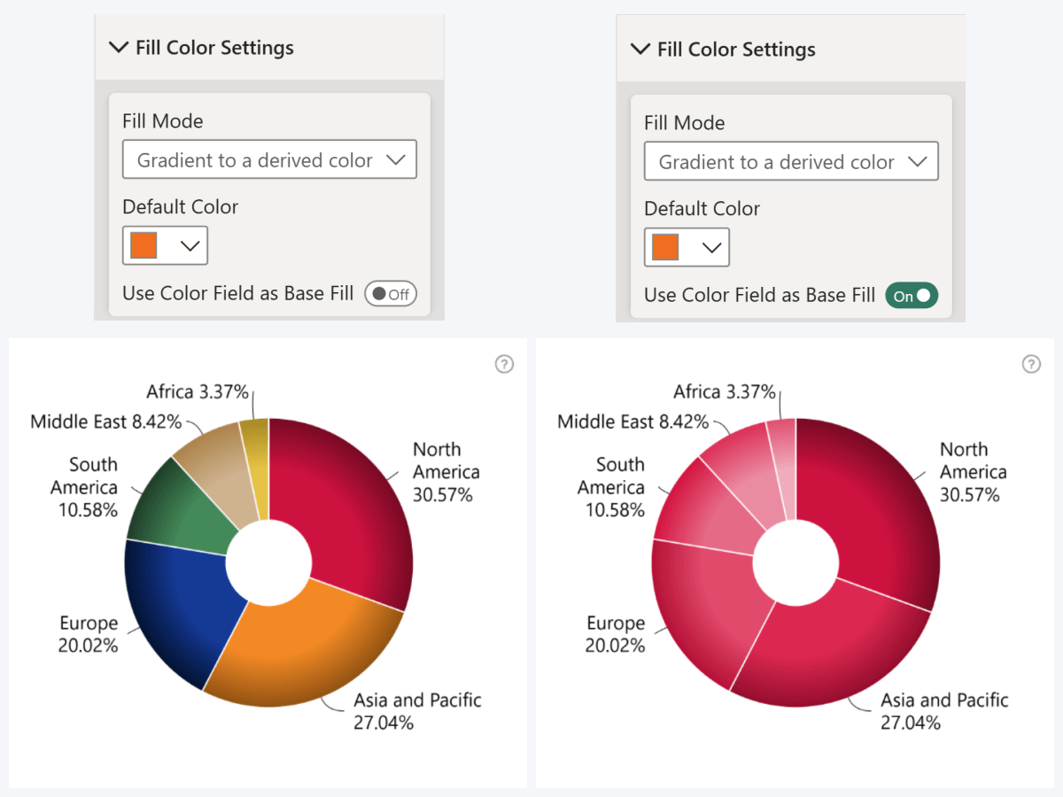Screen dimensions: 1063x797
Task: Open the right Fill Mode dropdown
Action: [x=790, y=161]
